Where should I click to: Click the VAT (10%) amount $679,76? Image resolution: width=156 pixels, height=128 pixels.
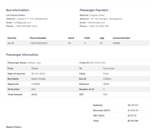pyautogui.click(x=132, y=116)
